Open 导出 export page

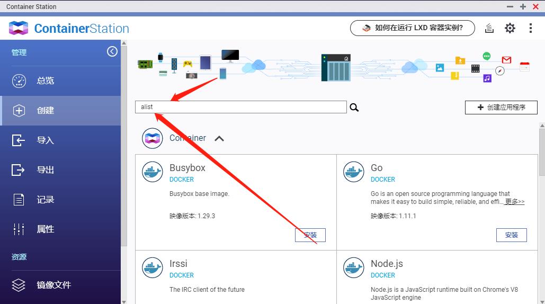[x=60, y=170]
